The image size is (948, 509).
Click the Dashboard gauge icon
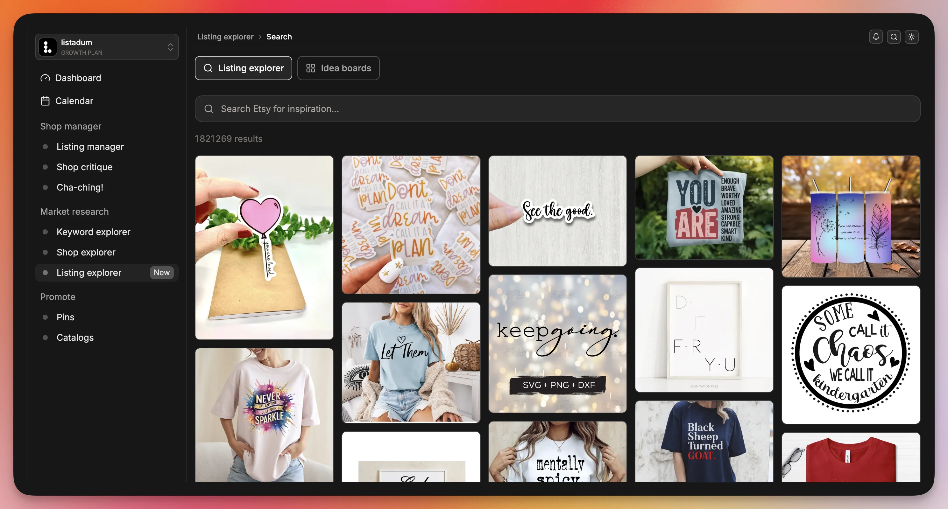click(45, 78)
